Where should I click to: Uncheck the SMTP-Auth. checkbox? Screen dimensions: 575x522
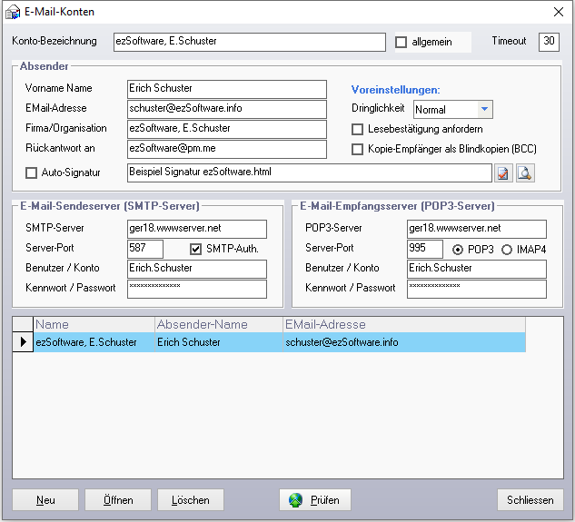(195, 249)
